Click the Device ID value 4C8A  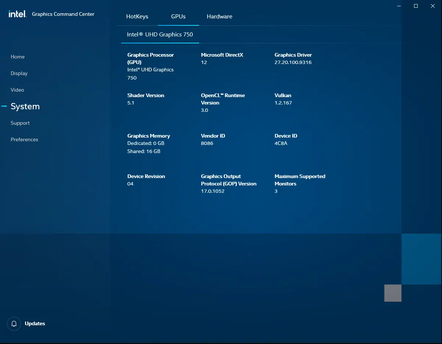pyautogui.click(x=281, y=143)
